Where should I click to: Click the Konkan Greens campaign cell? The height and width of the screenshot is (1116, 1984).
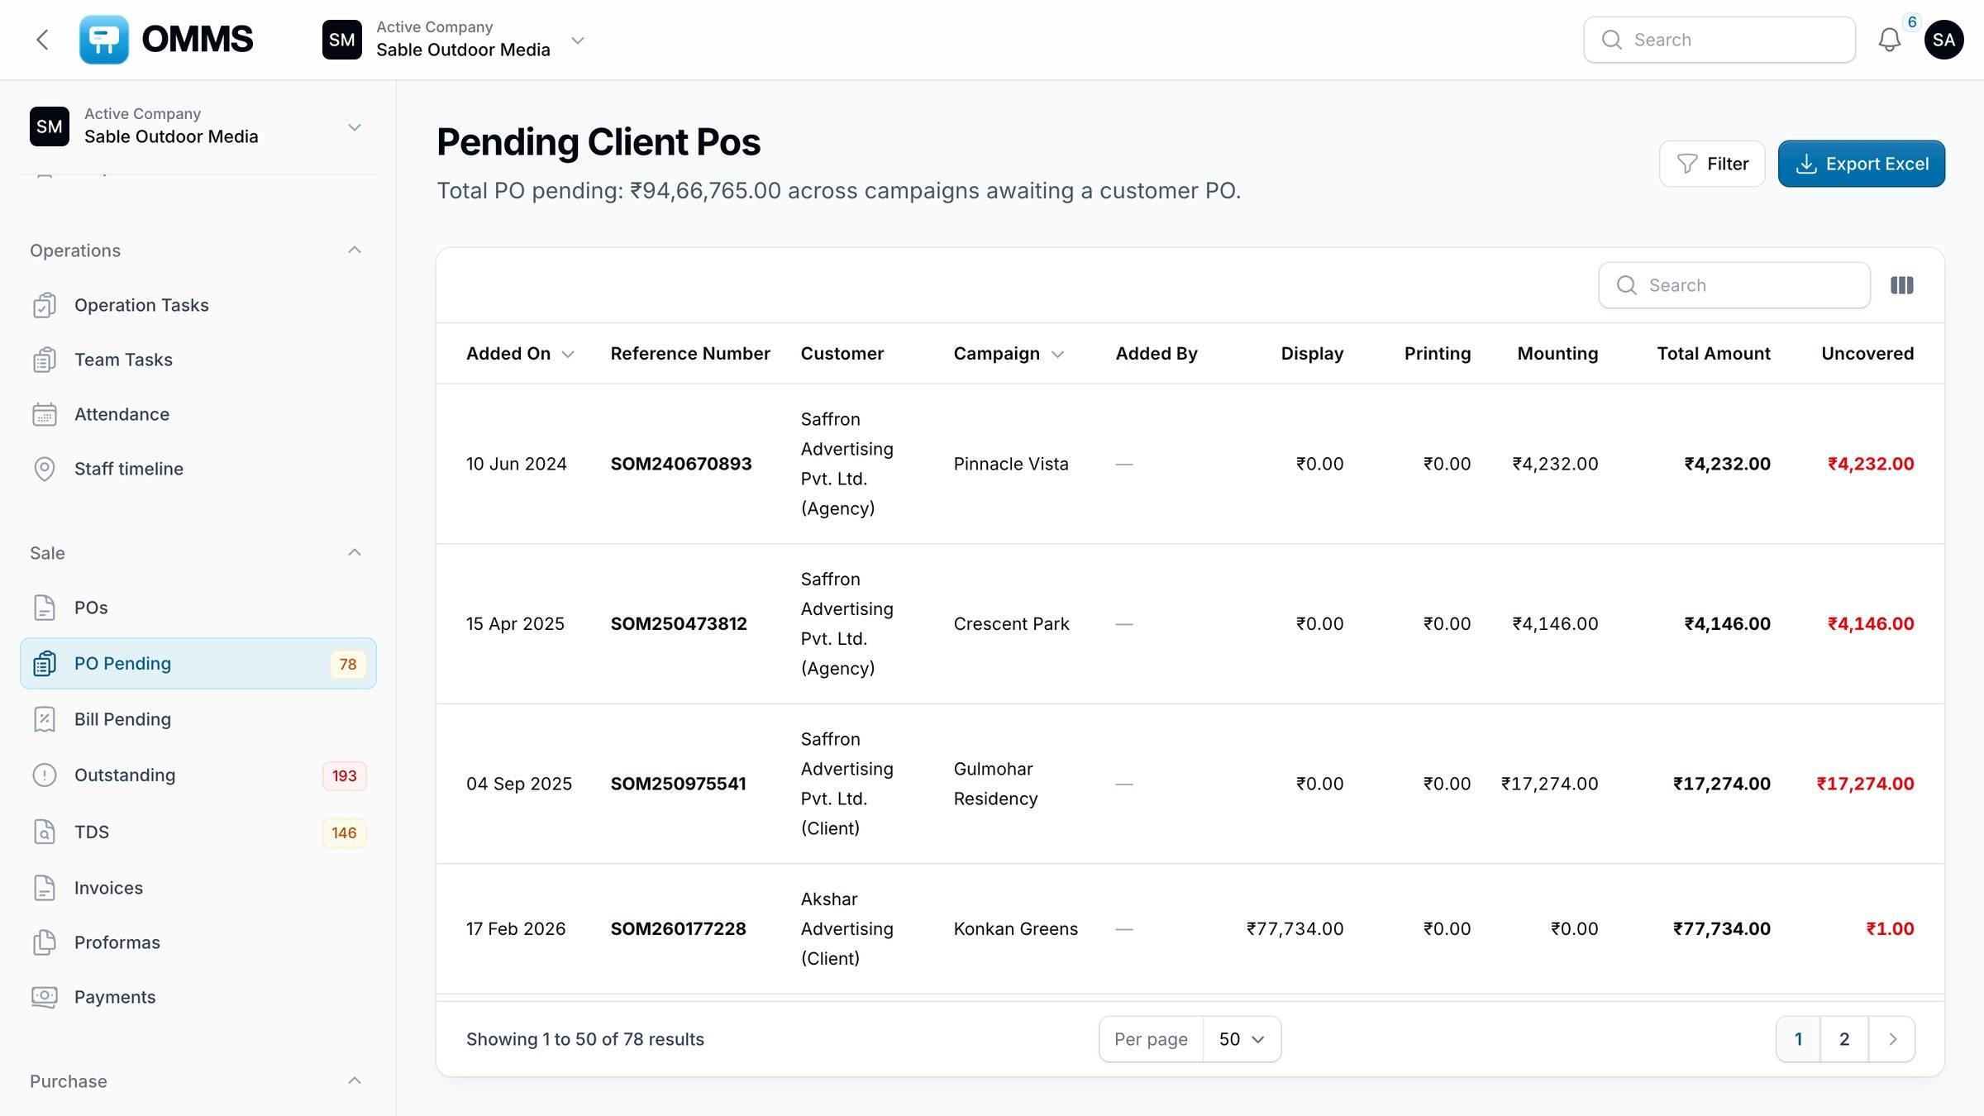point(1016,929)
